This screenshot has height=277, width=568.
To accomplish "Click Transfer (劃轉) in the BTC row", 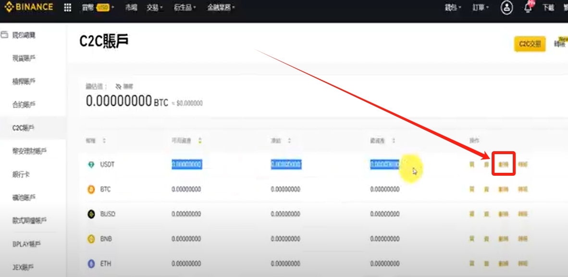I will point(504,189).
